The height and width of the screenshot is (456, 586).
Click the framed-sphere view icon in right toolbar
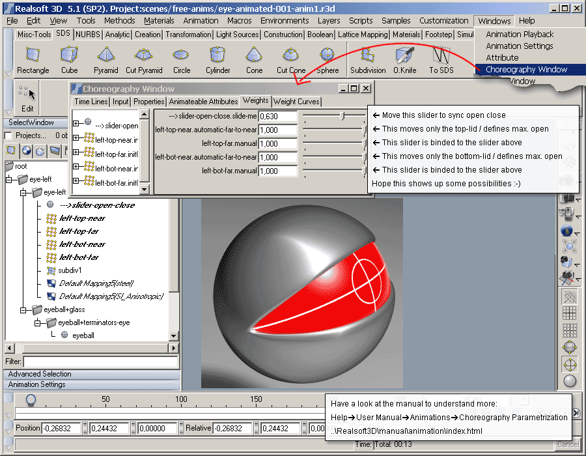(570, 246)
